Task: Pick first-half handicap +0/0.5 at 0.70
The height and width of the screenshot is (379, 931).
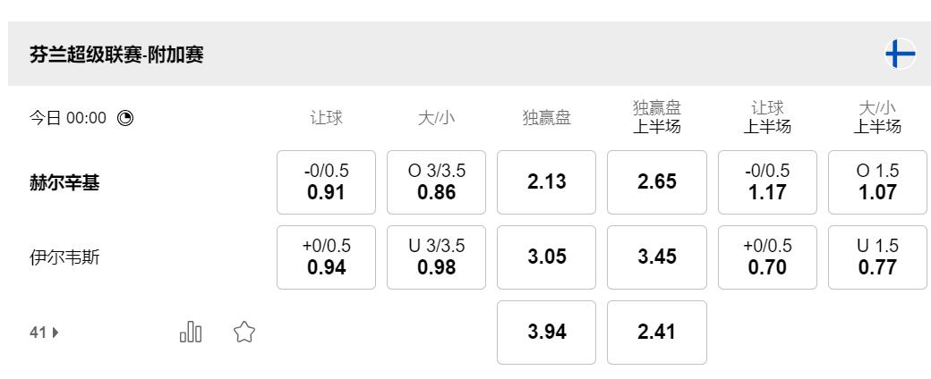Action: coord(767,257)
